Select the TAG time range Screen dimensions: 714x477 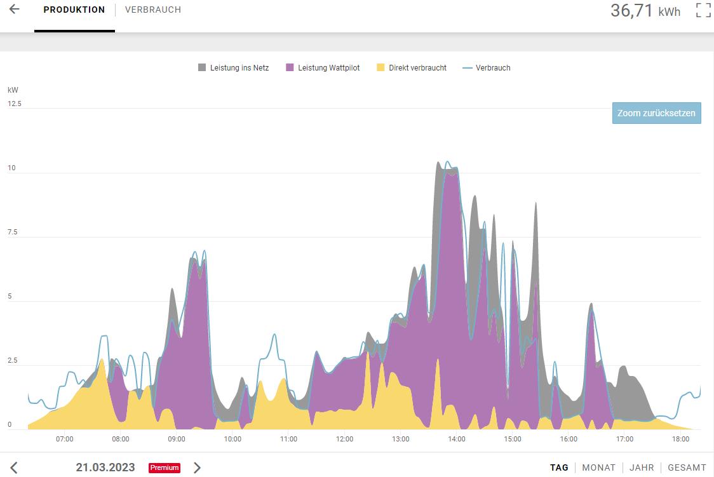(559, 467)
